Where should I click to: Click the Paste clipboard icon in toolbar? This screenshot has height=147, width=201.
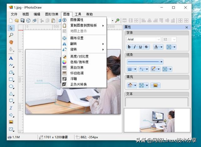[x=53, y=20]
